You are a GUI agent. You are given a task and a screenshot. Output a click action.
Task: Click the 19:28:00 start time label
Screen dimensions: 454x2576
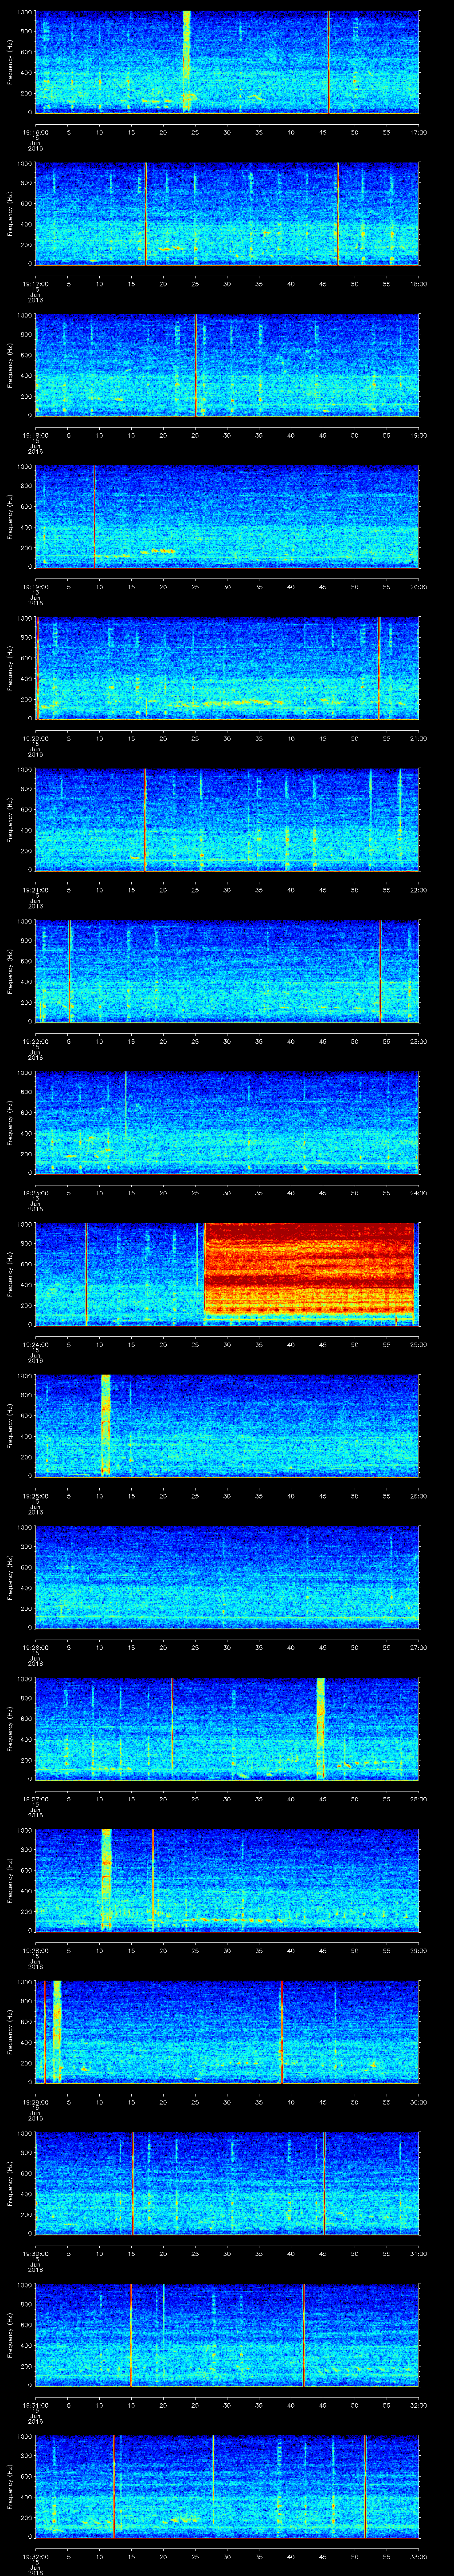coord(35,1950)
